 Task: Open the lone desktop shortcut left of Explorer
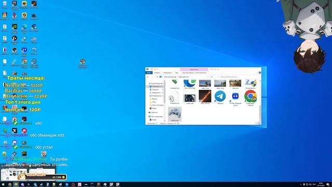click(82, 63)
